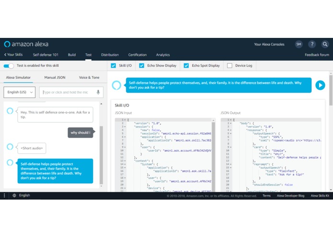The height and width of the screenshot is (237, 333).
Task: Play the Alexa response audio
Action: tap(320, 85)
